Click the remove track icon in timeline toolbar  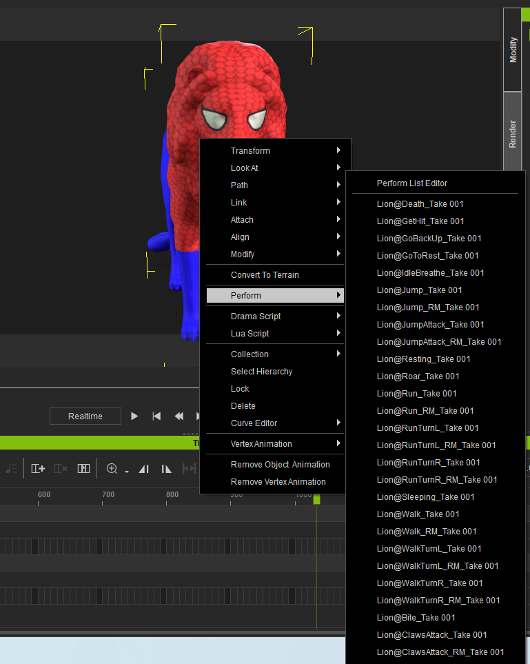pyautogui.click(x=61, y=468)
